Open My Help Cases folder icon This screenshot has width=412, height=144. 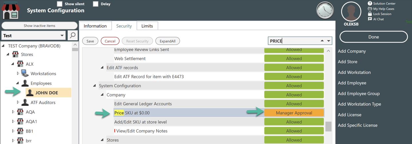click(x=370, y=9)
